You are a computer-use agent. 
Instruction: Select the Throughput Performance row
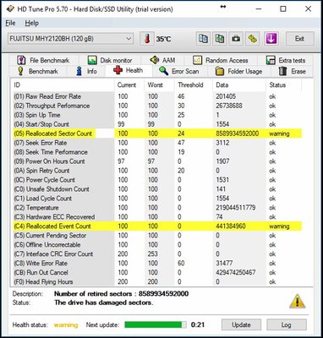click(156, 106)
